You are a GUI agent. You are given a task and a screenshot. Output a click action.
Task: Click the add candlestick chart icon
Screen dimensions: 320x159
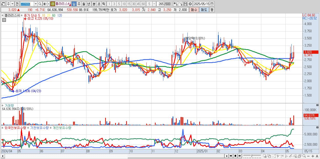(176, 4)
